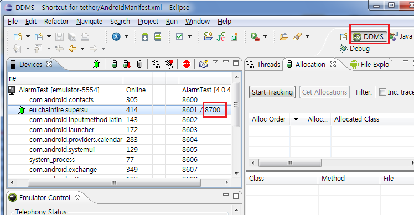
Task: Click the blue Google services icon
Action: 116,36
